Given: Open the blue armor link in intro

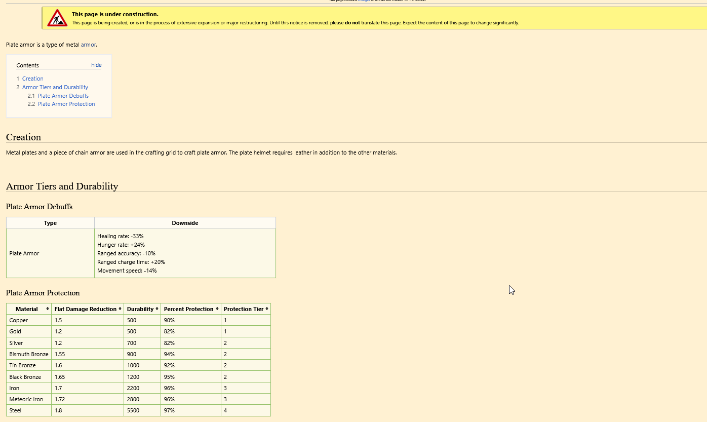Looking at the screenshot, I should tap(88, 45).
